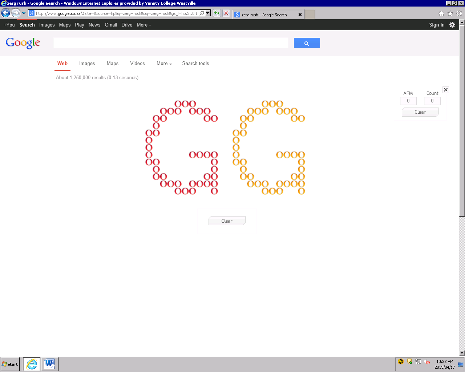The image size is (465, 372).
Task: Click the IE Forward navigation arrow
Action: [16, 13]
